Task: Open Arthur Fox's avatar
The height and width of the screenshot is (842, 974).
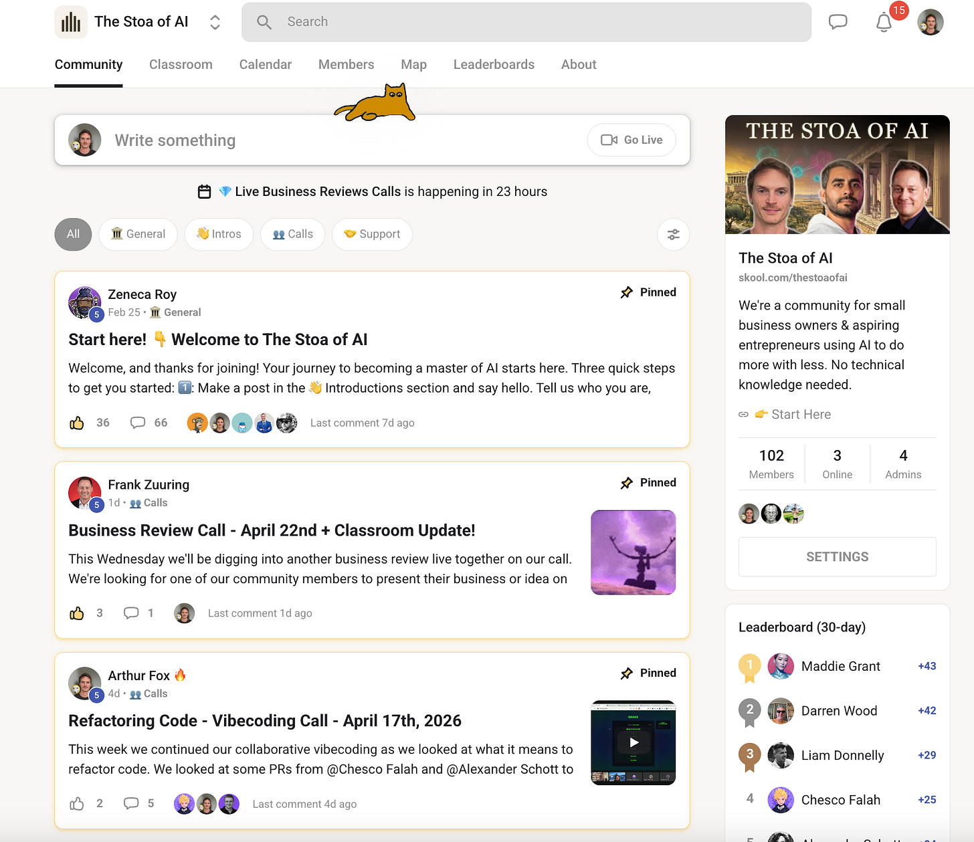Action: (x=85, y=683)
